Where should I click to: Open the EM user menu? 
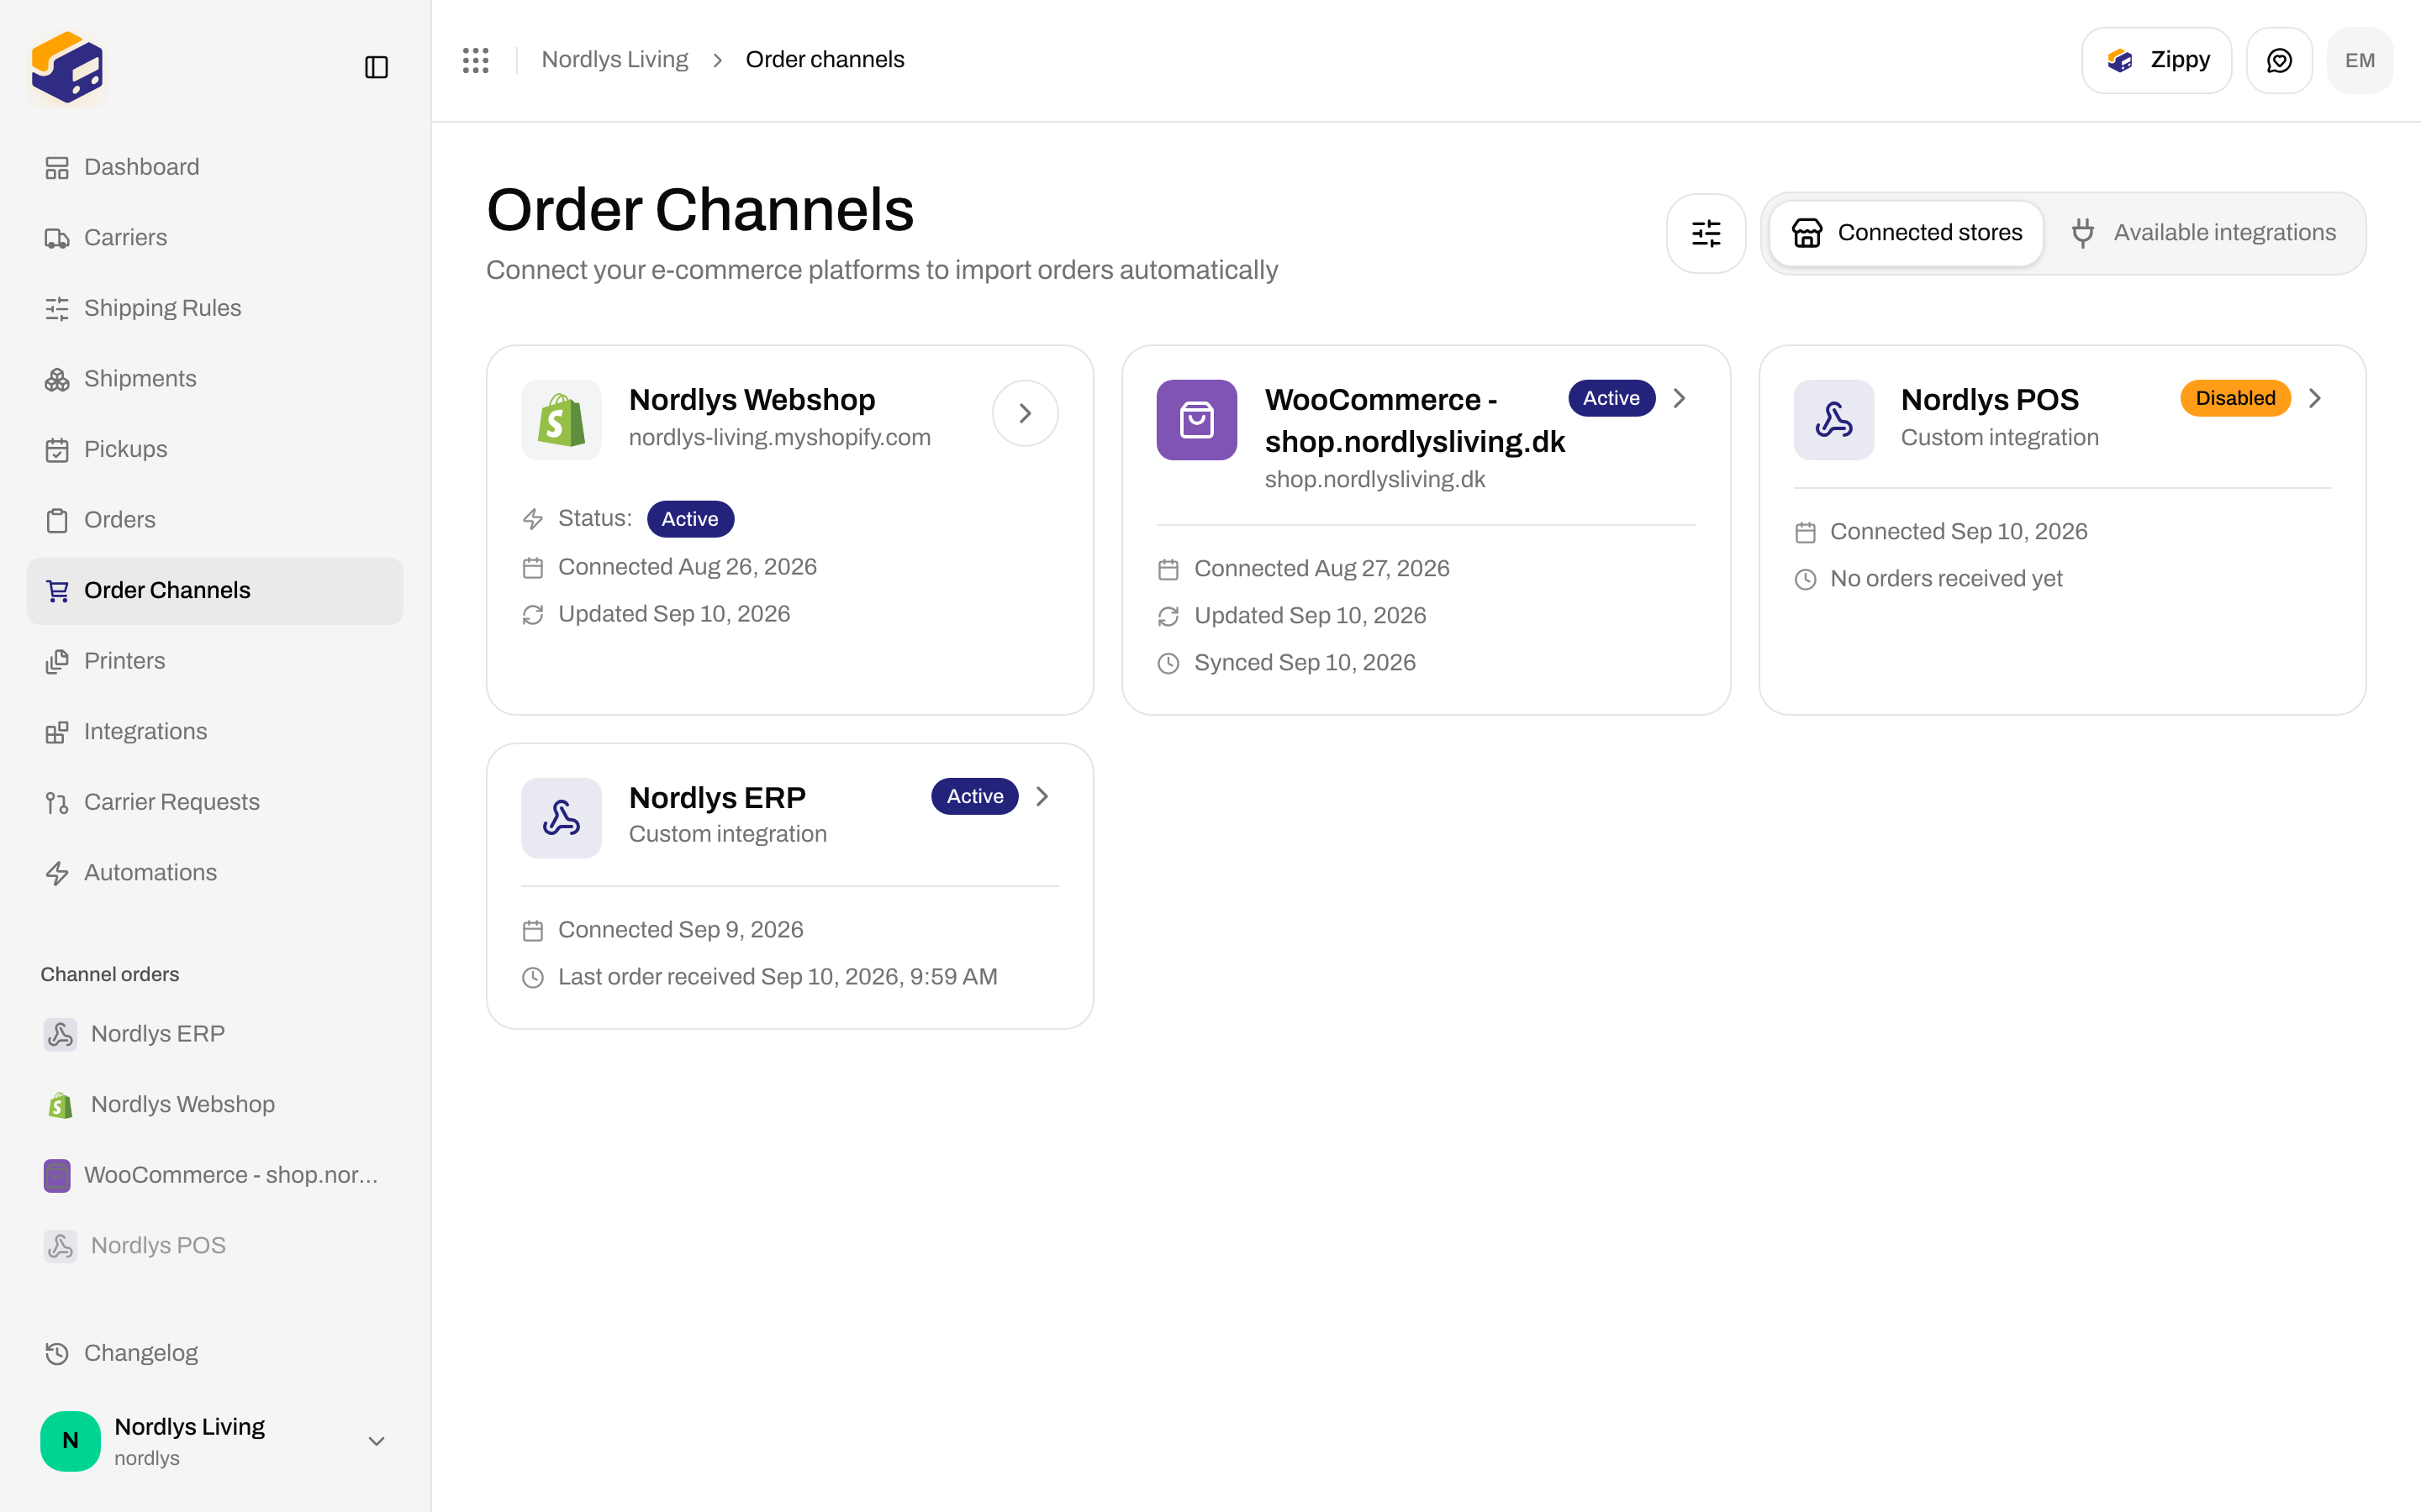tap(2360, 60)
